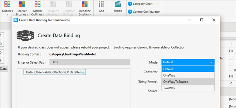The image size is (236, 108).
Task: Open Control Configurator help link
Action: point(146,12)
